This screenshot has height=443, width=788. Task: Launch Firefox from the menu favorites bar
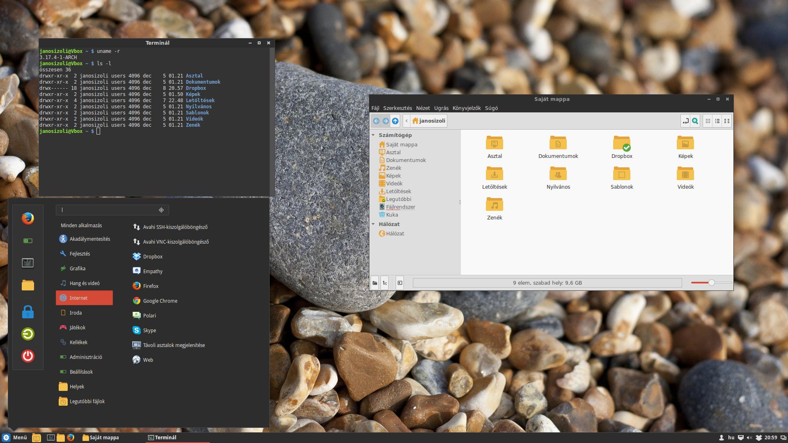click(x=28, y=218)
